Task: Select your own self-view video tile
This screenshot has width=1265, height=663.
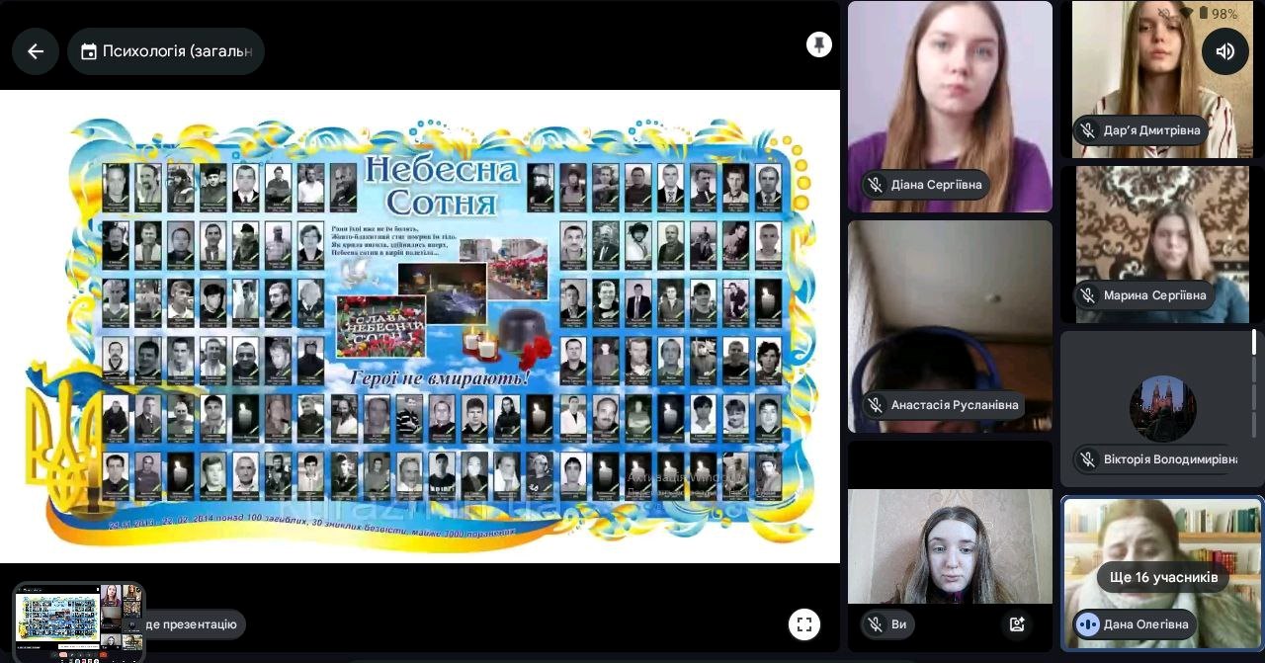Action: coord(950,546)
